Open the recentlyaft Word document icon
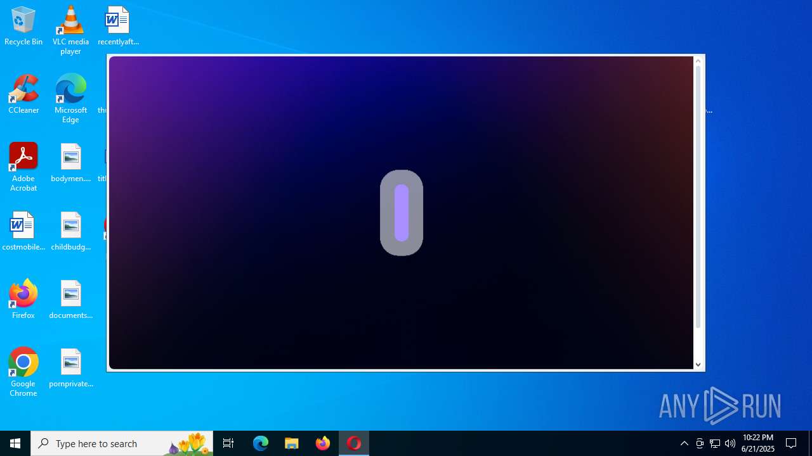The width and height of the screenshot is (812, 456). point(118,27)
